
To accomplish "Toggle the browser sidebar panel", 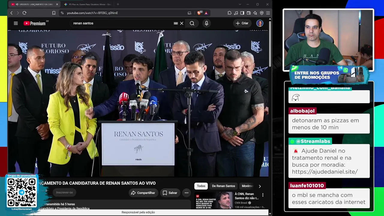I will (242, 13).
